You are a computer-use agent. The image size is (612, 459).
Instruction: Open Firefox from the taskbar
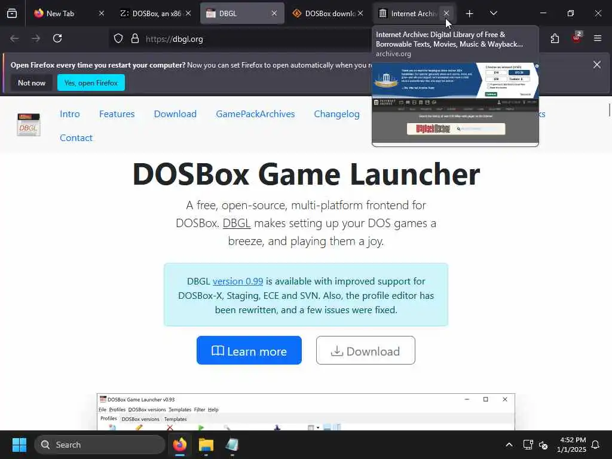click(180, 445)
